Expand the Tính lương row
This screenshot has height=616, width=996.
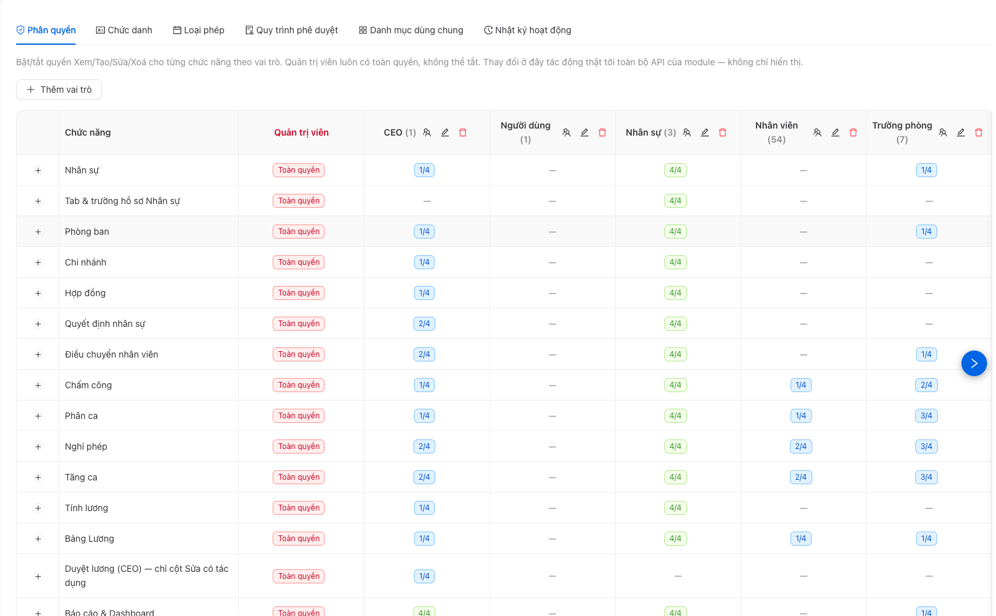click(x=38, y=508)
